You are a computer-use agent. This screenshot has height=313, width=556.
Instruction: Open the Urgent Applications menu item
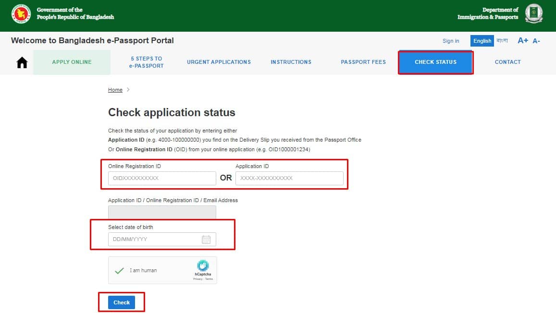pyautogui.click(x=219, y=62)
